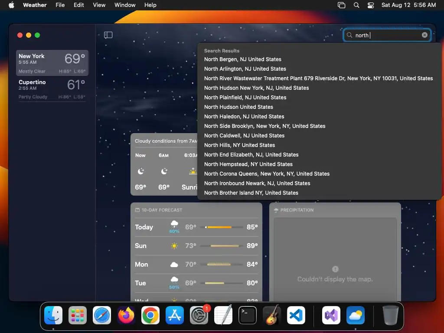Click the Today row in 10-day forecast
Viewport: 444px width, 333px height.
(x=196, y=227)
